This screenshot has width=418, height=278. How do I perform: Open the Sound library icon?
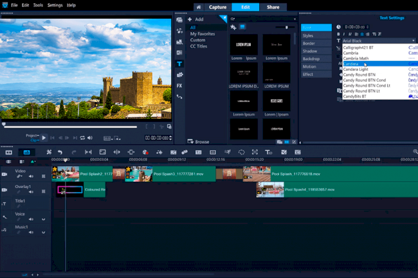pos(179,31)
